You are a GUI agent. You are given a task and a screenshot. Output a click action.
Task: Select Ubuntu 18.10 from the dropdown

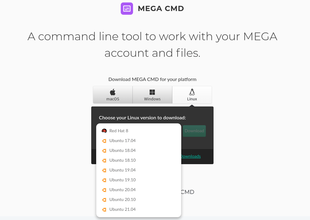tap(123, 160)
